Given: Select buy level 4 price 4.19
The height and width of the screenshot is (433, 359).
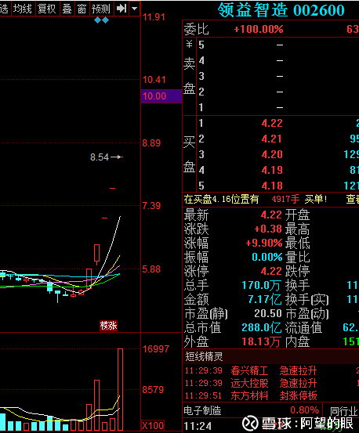Looking at the screenshot, I should click(x=272, y=170).
